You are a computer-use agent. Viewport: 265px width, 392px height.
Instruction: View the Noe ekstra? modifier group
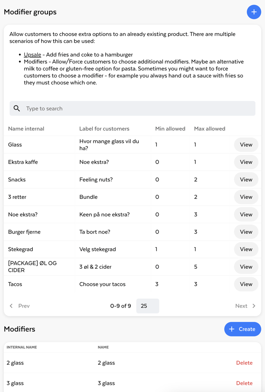tap(246, 214)
